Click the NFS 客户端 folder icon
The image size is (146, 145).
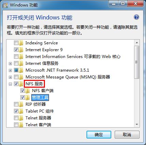point(28,91)
